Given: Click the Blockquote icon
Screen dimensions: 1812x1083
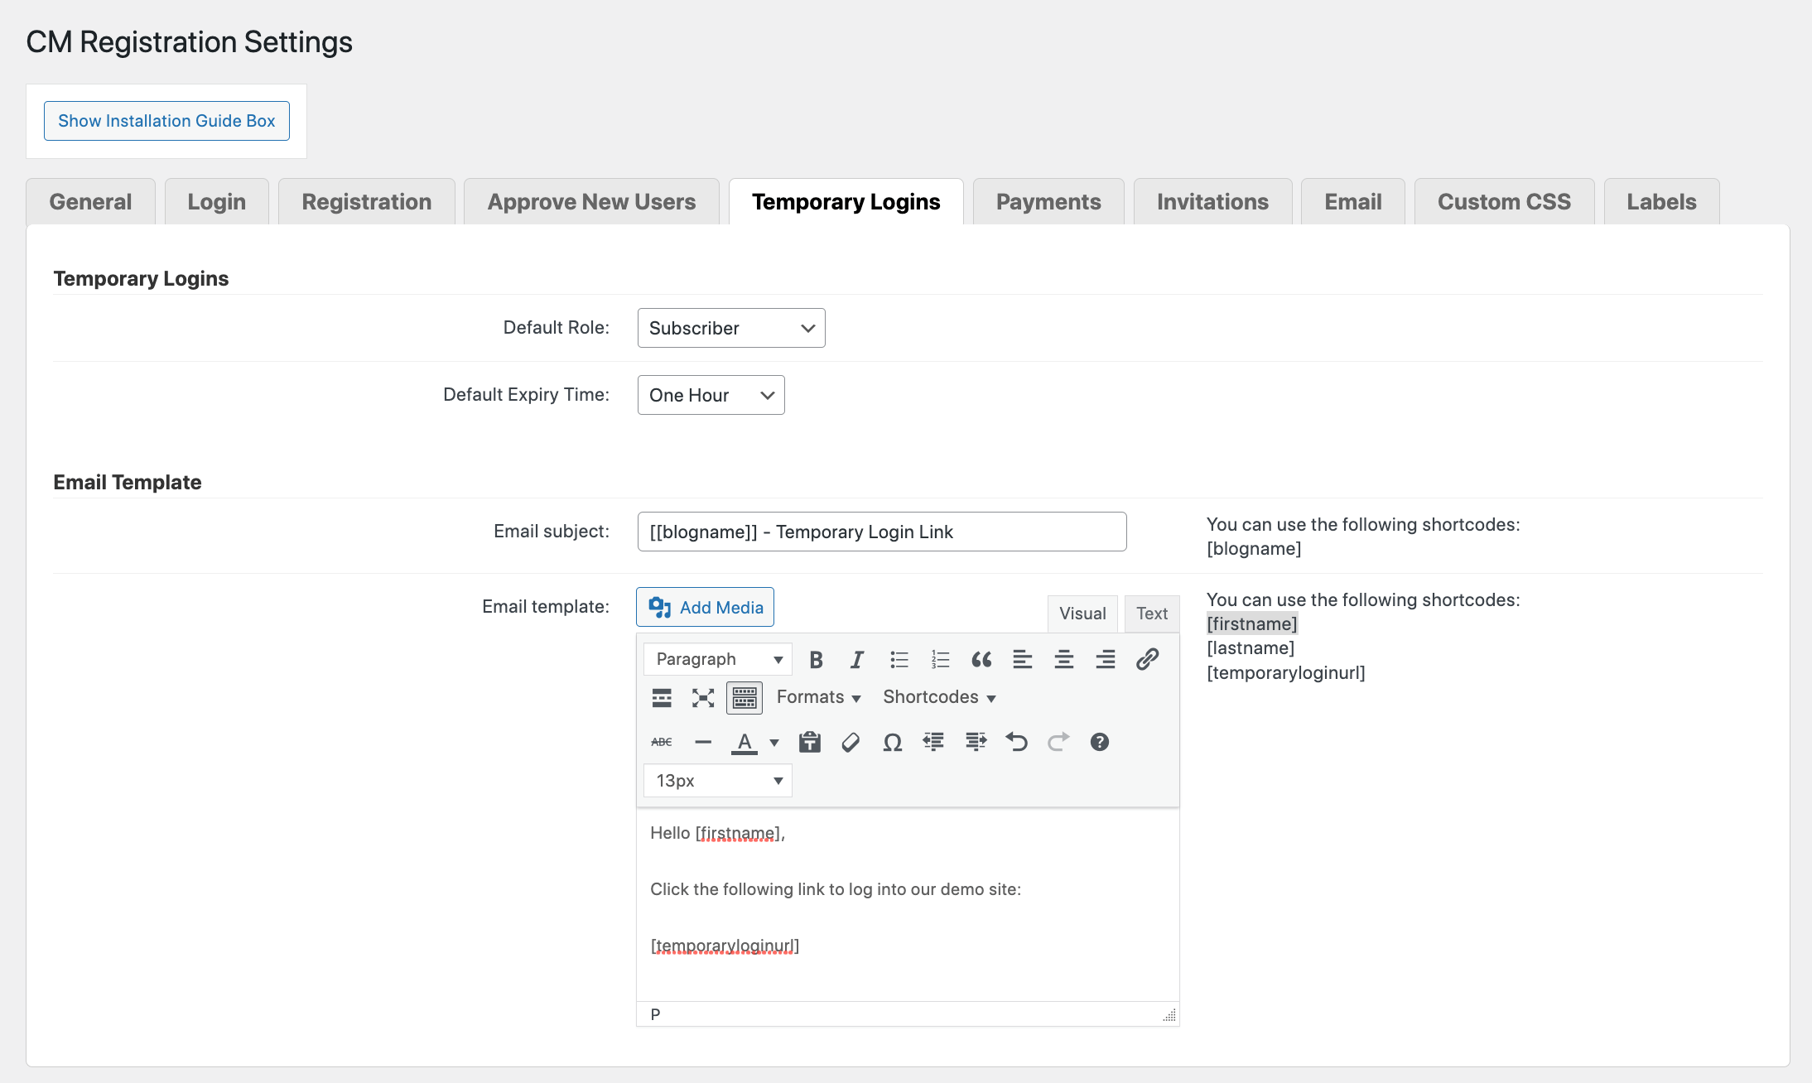Looking at the screenshot, I should tap(979, 657).
